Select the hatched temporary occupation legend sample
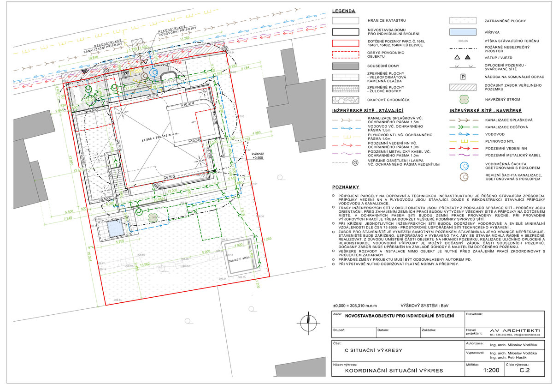This screenshot has height=390, width=553. pos(462,88)
